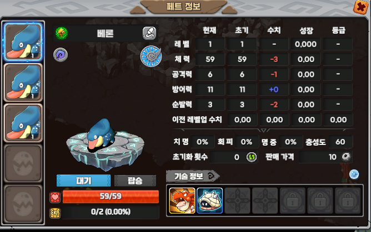Click the heart health icon
371x232 pixels.
point(55,197)
